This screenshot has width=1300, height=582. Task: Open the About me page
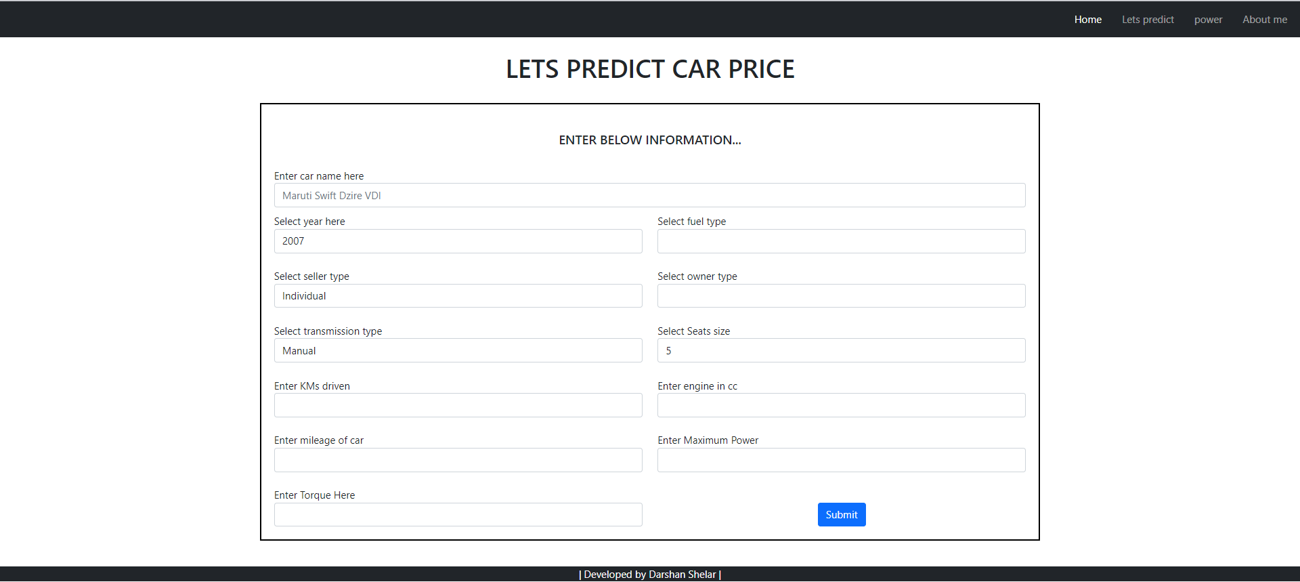pyautogui.click(x=1265, y=20)
